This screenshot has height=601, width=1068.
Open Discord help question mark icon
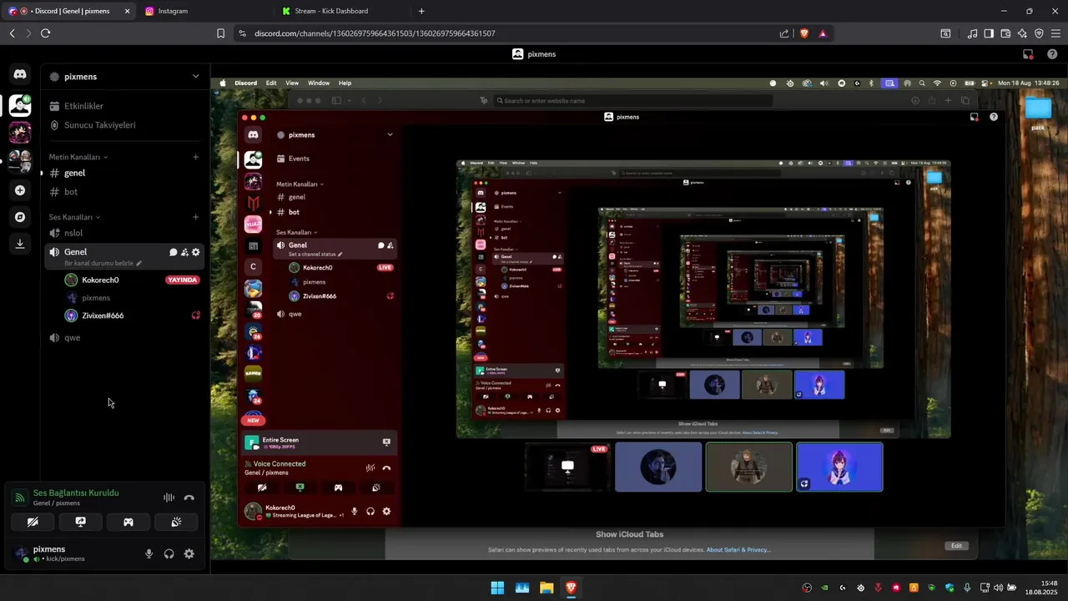(x=1052, y=54)
